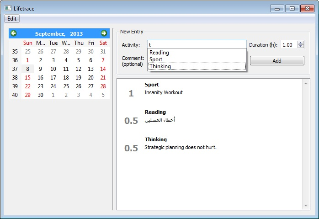The height and width of the screenshot is (219, 319).
Task: Click the Add button
Action: (277, 61)
